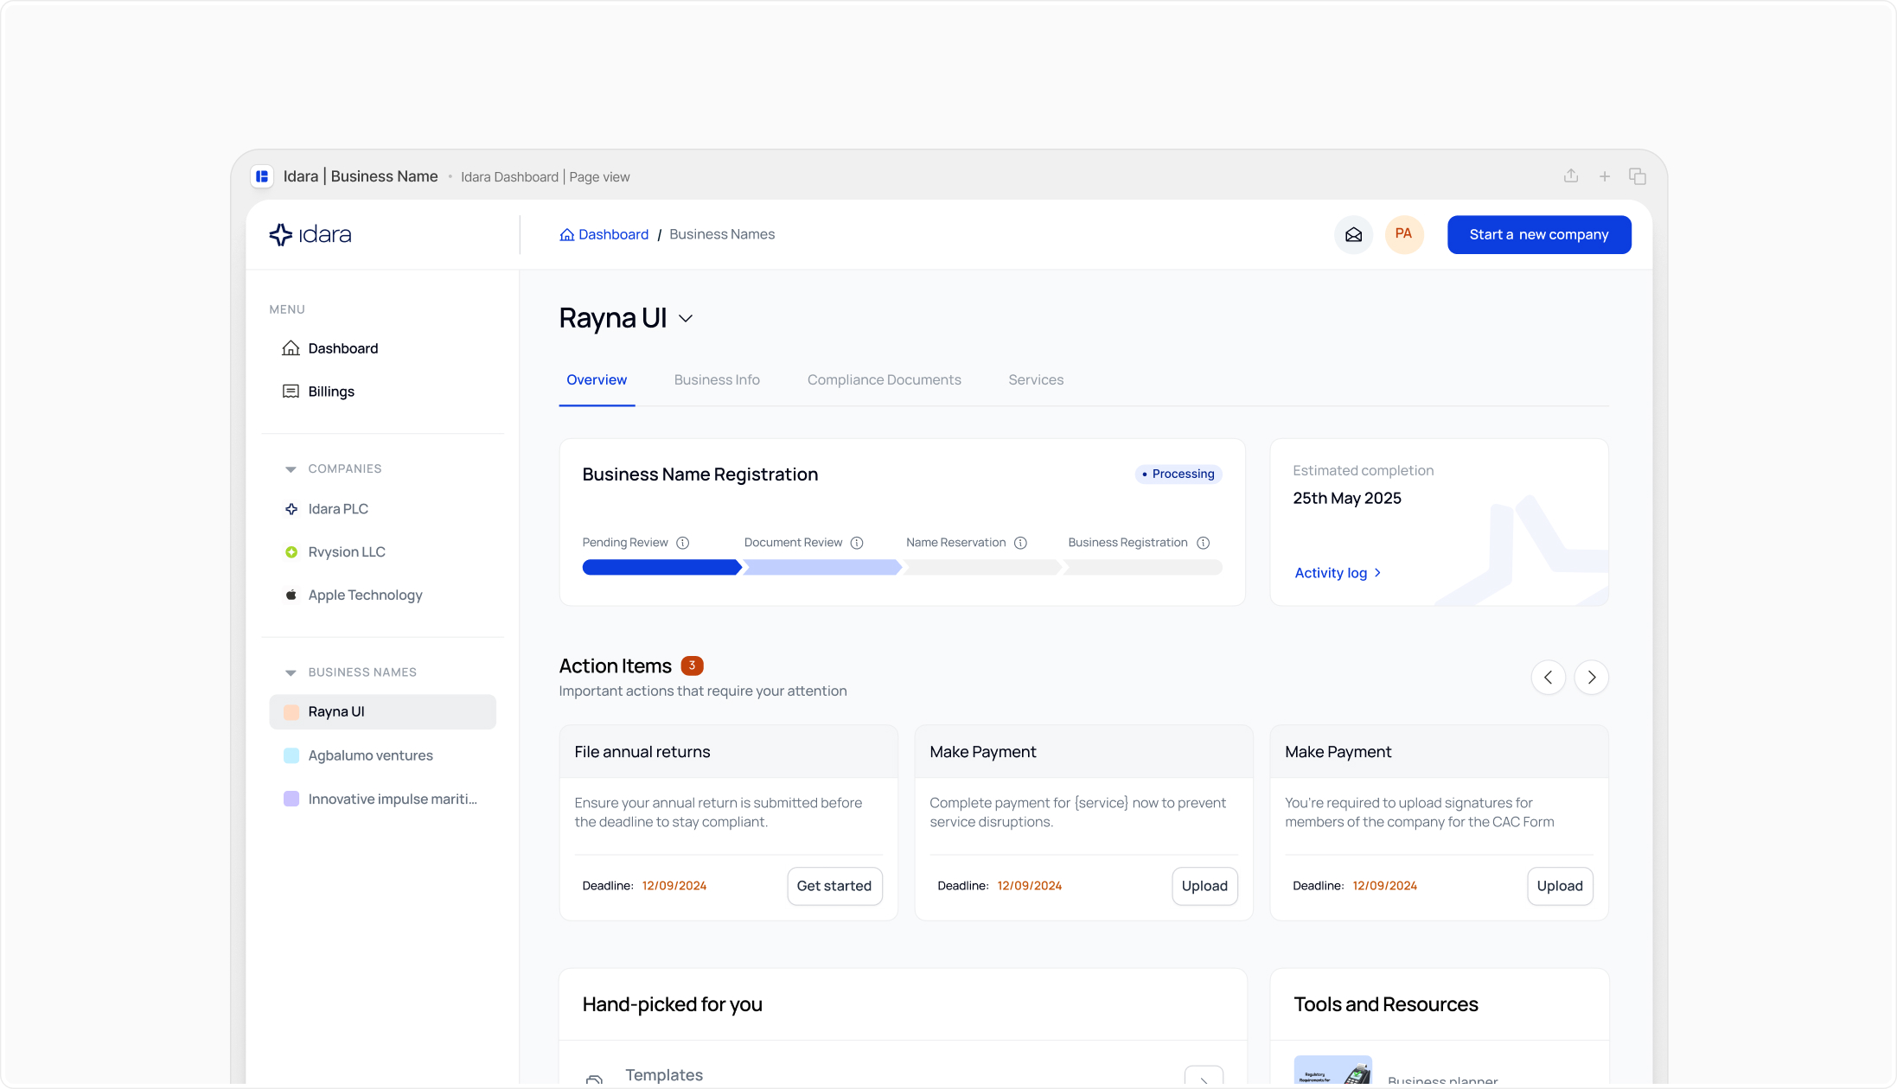
Task: Click the Pending Review info icon
Action: point(682,543)
